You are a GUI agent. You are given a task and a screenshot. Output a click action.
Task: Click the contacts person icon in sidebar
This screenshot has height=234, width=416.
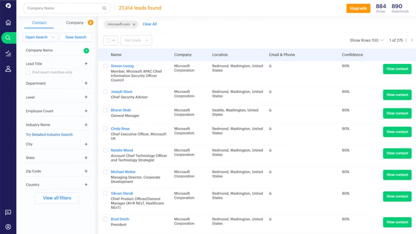[8, 69]
